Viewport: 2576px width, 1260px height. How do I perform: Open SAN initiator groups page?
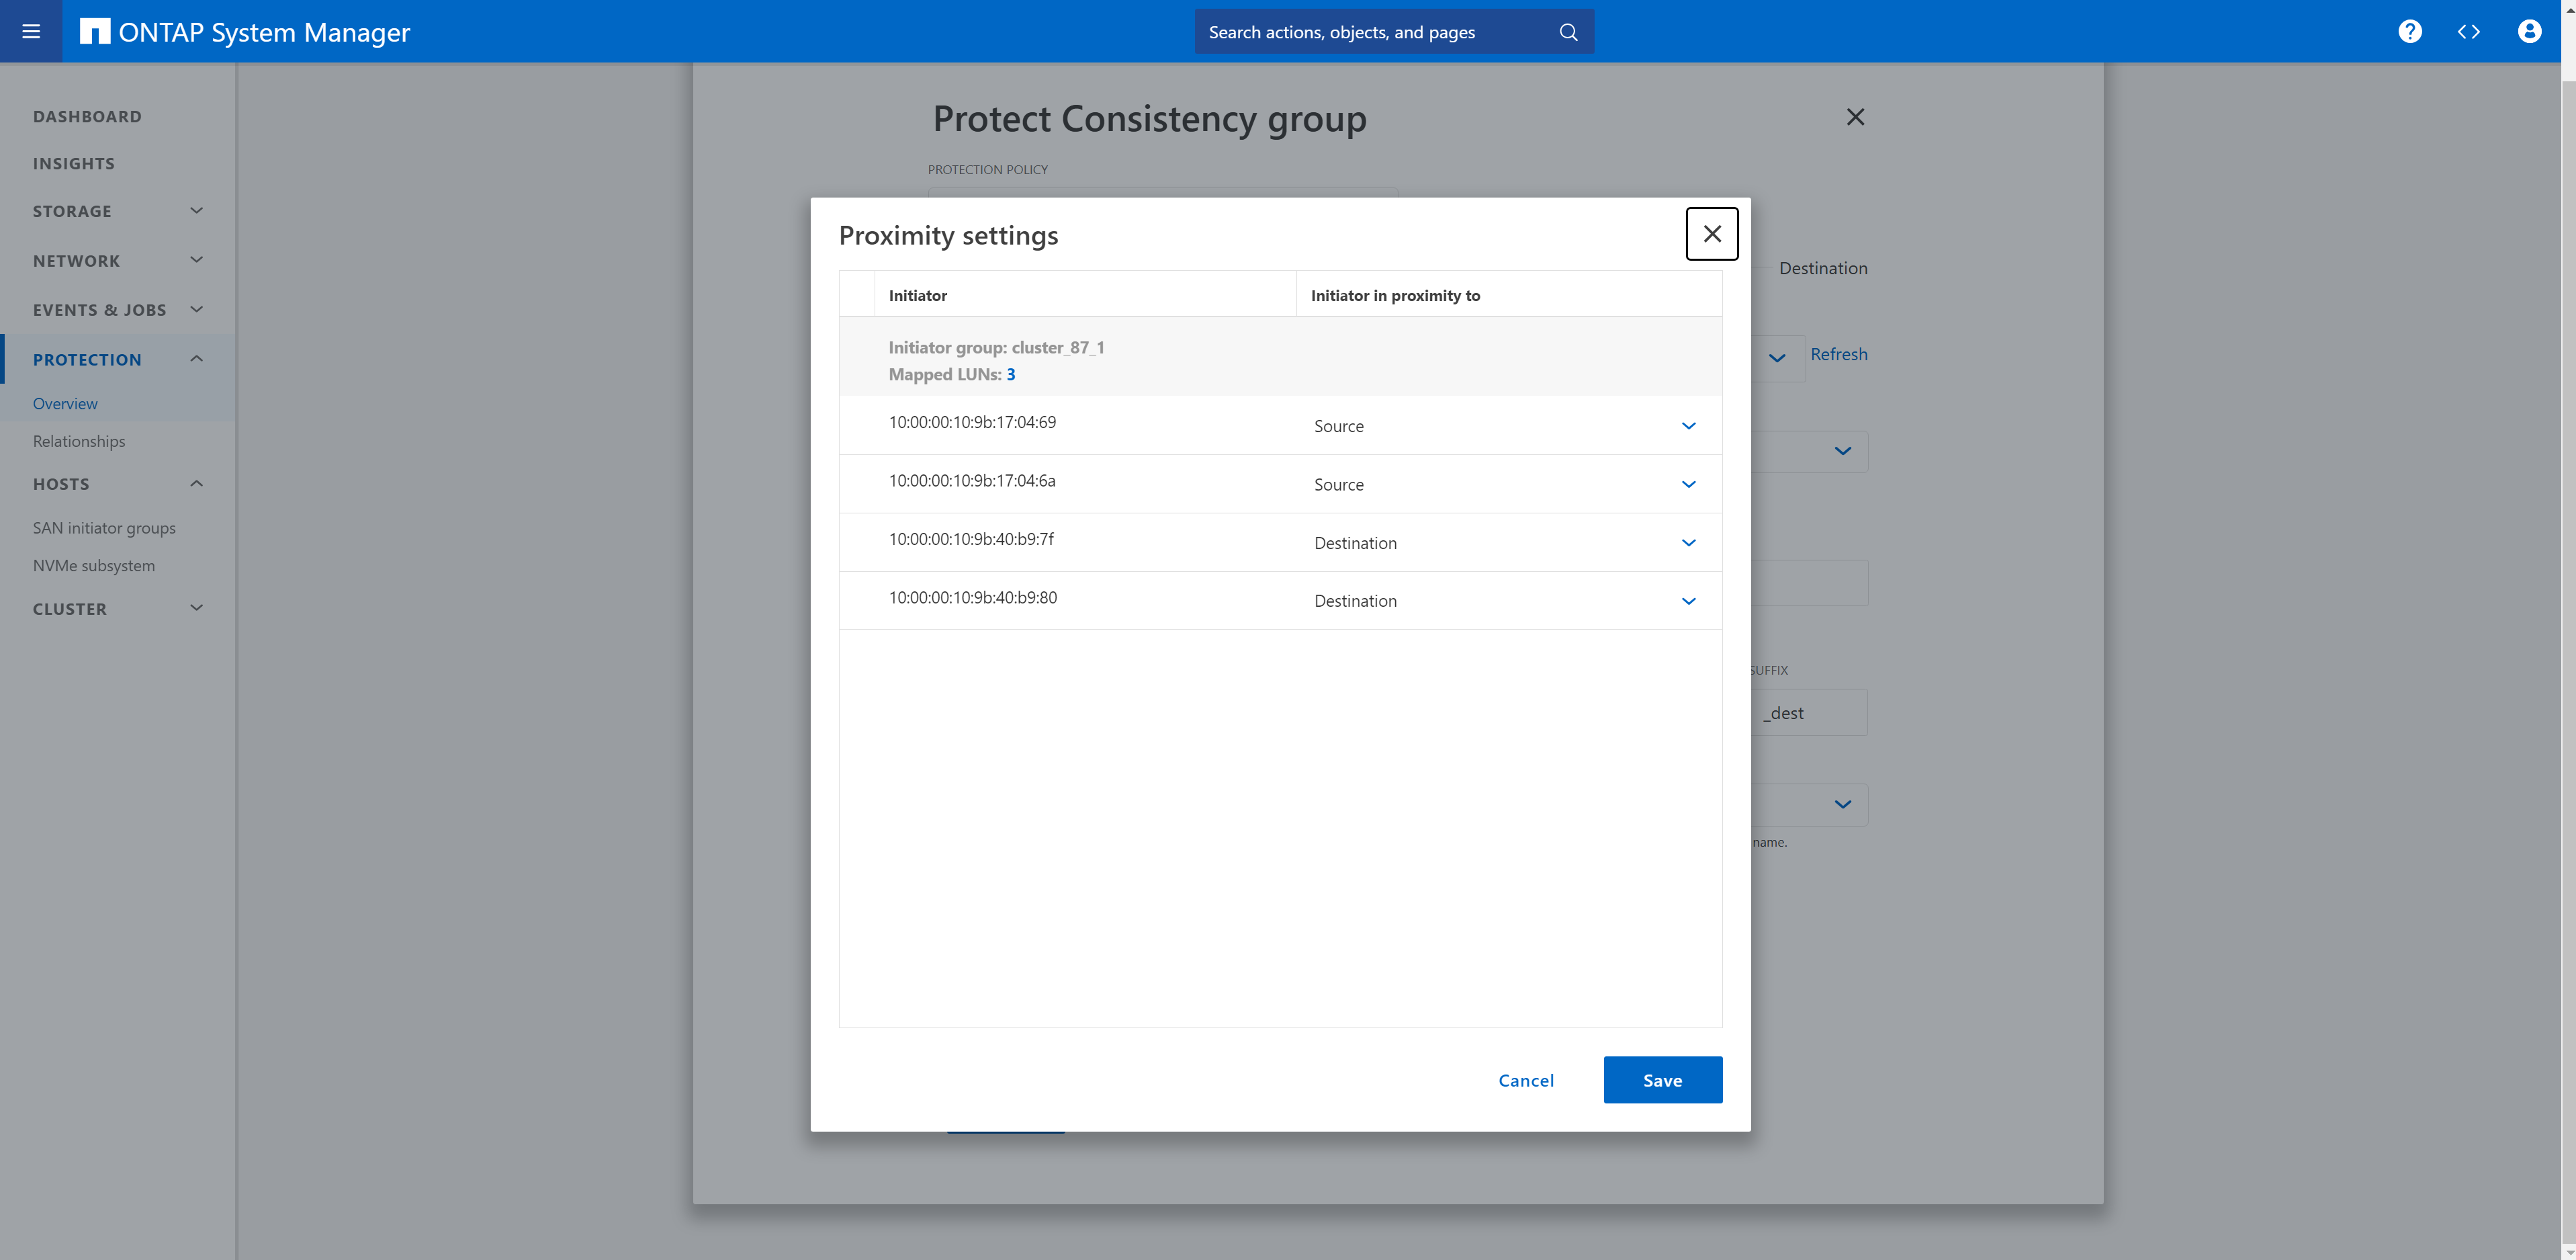(x=104, y=528)
